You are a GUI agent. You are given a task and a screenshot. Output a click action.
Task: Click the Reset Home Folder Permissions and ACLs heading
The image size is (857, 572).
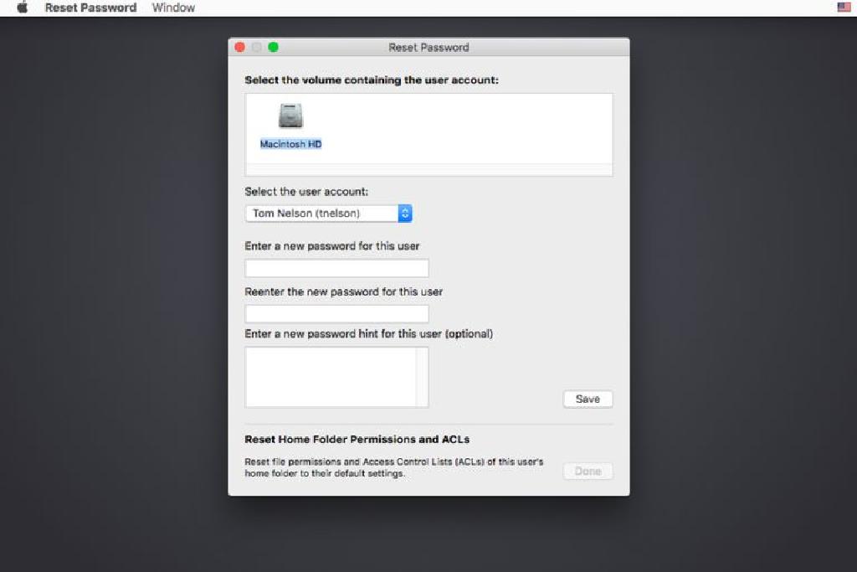click(357, 439)
